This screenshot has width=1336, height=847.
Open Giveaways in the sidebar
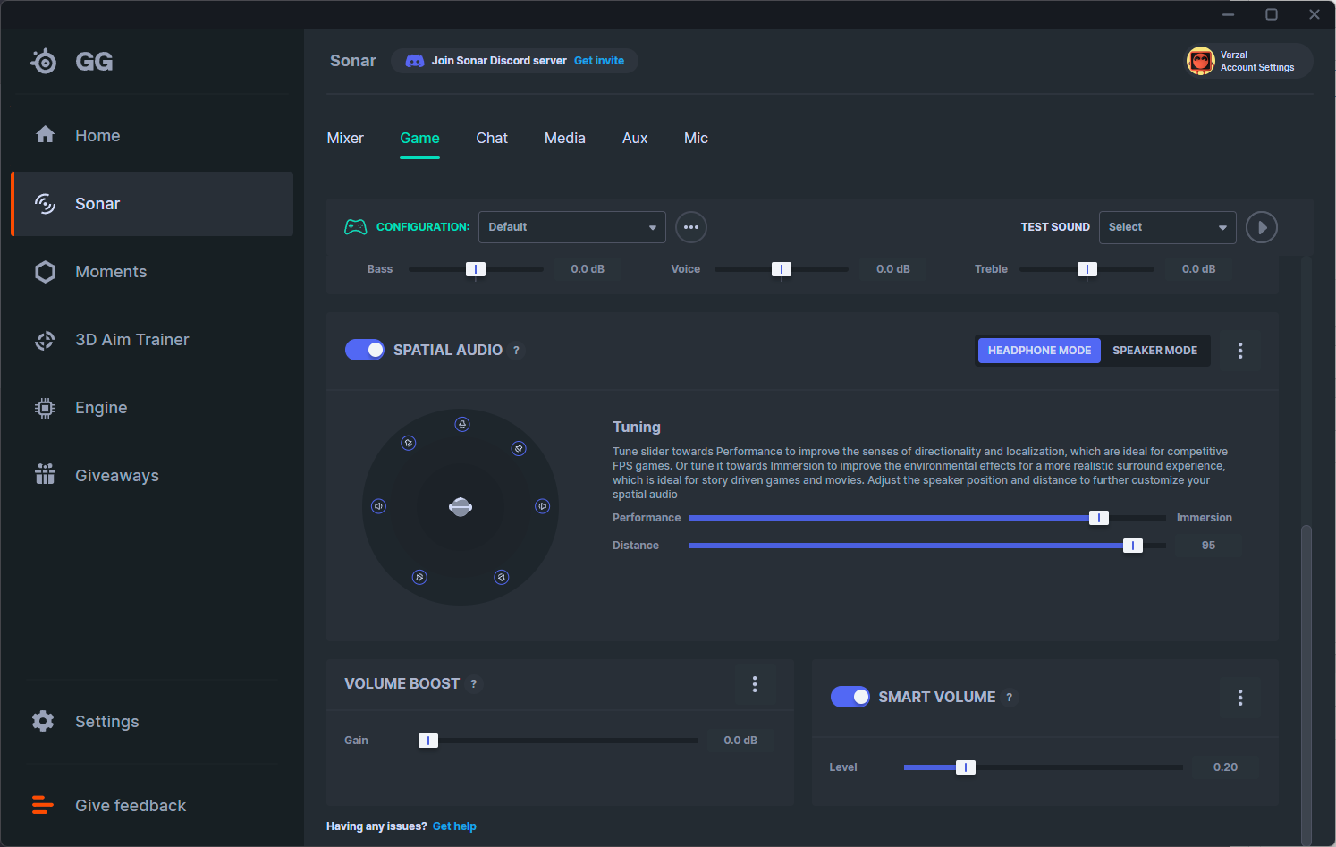click(x=152, y=476)
